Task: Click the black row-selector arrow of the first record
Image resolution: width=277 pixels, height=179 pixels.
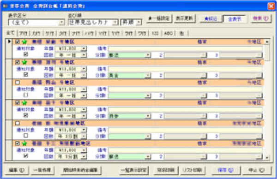Action: 9,42
